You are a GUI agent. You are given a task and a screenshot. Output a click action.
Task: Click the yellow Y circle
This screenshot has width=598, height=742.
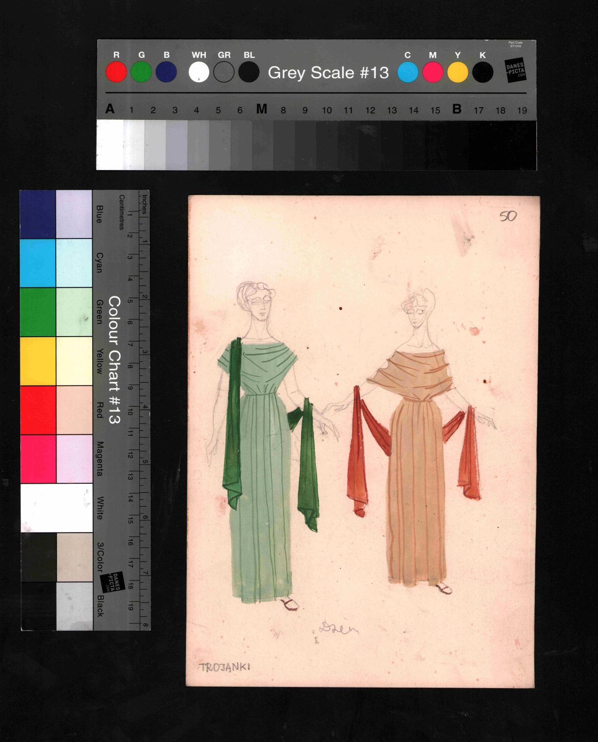click(x=457, y=72)
